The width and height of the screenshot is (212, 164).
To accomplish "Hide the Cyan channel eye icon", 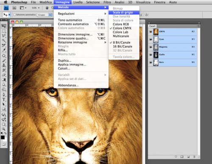I will coord(151,40).
